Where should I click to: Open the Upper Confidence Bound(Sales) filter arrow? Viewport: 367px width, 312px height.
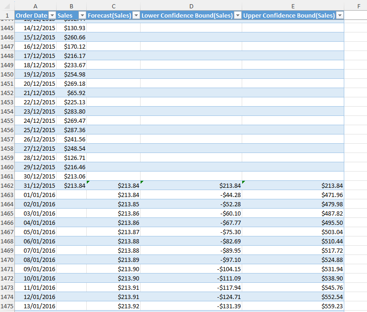340,15
